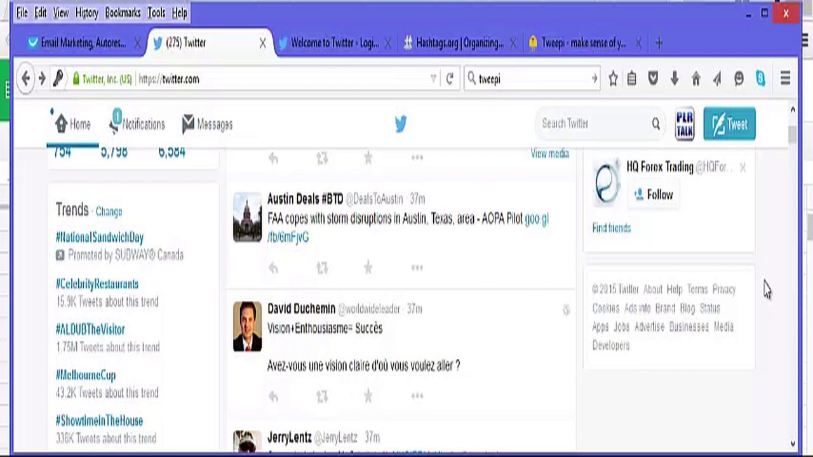Go forward with the browser forward arrow
Image resolution: width=813 pixels, height=457 pixels.
tap(42, 79)
